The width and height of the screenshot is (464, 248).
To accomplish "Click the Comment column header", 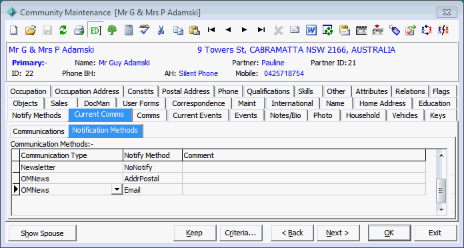I will pos(304,155).
